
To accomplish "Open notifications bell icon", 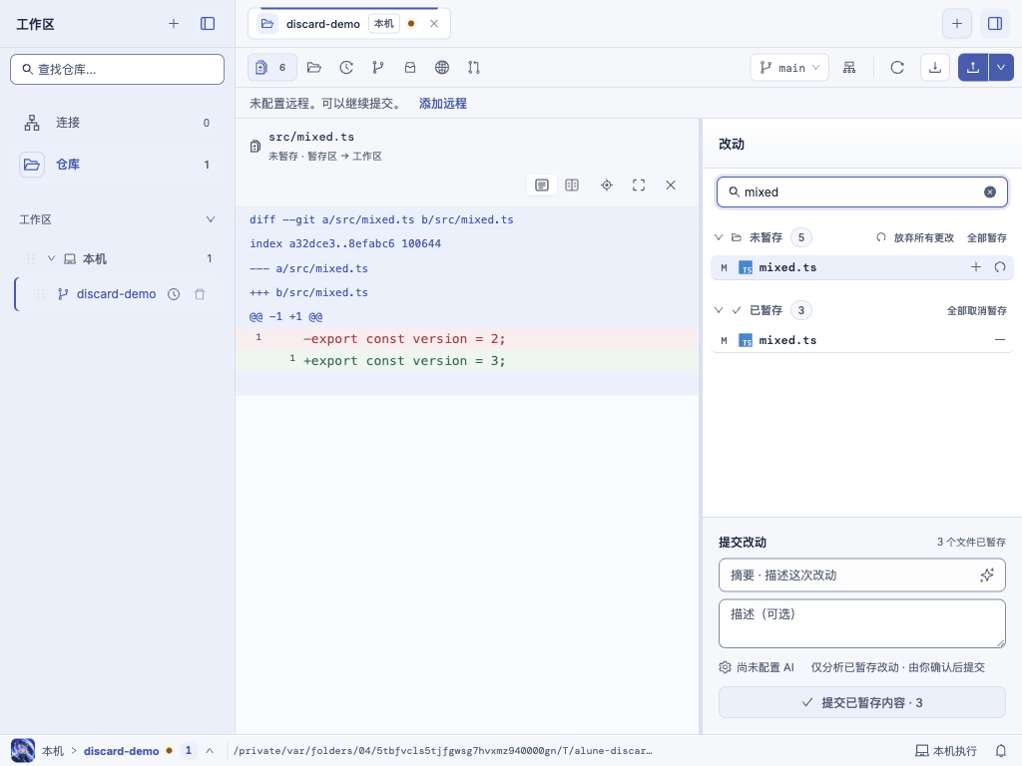I will 1000,751.
